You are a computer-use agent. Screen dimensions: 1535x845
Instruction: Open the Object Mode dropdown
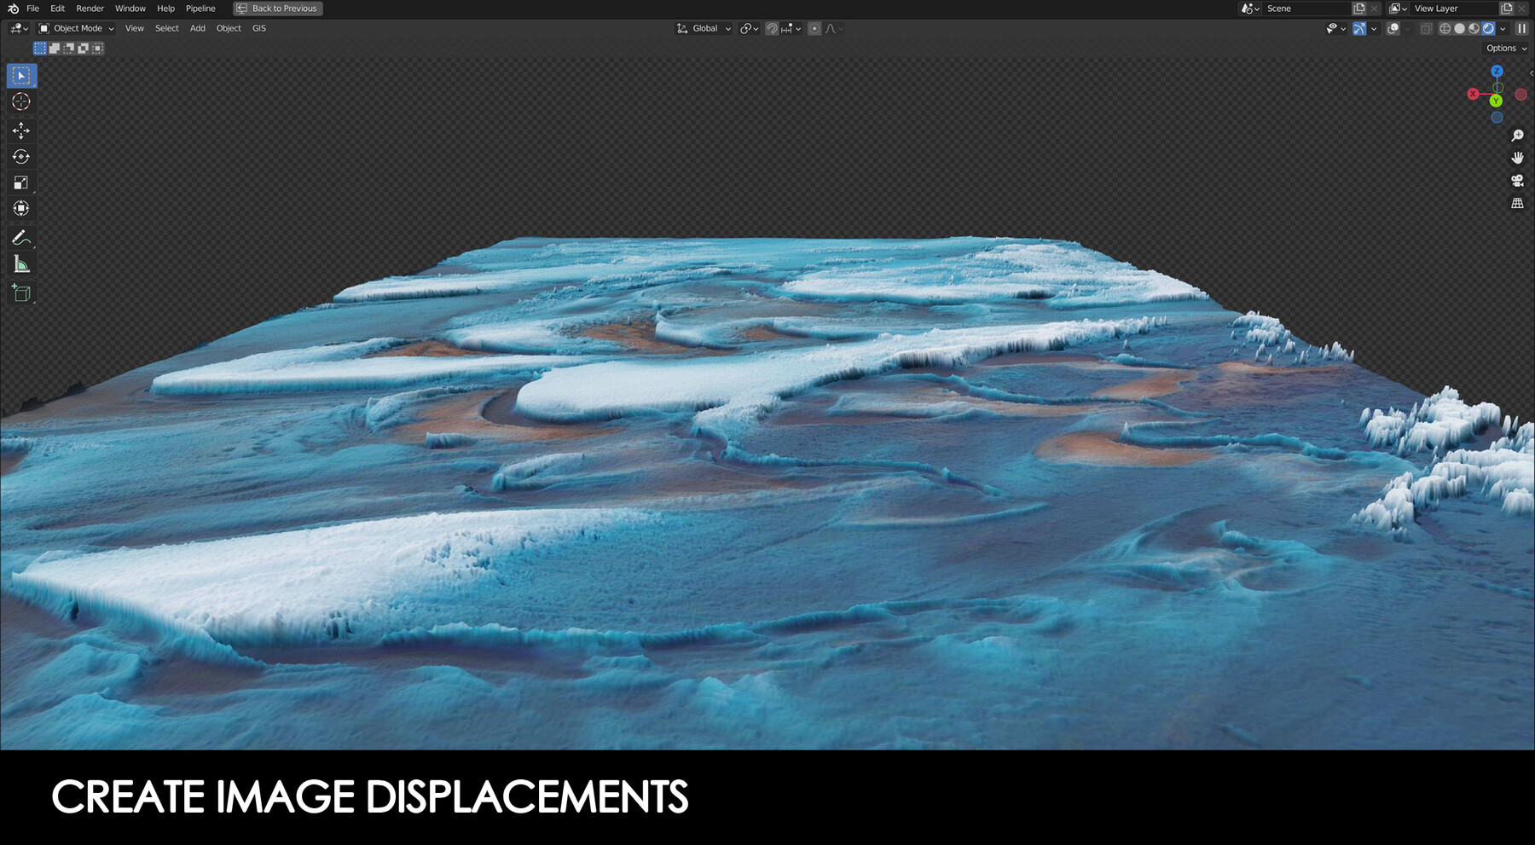tap(77, 28)
